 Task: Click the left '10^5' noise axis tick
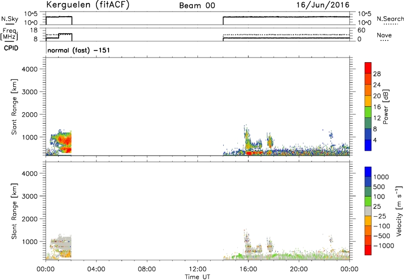[31, 14]
